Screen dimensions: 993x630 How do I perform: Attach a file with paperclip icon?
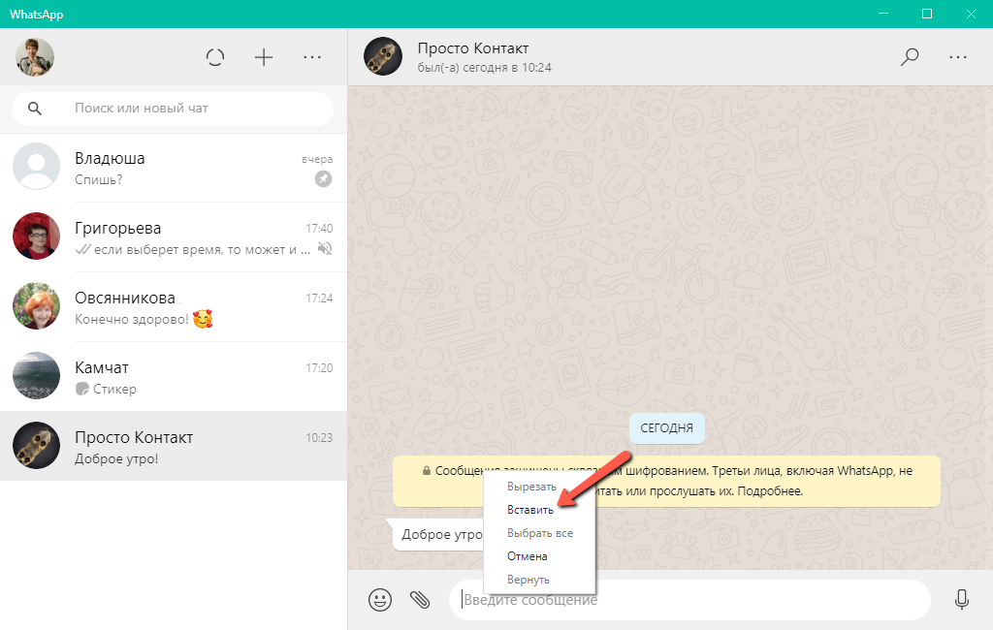(x=419, y=600)
